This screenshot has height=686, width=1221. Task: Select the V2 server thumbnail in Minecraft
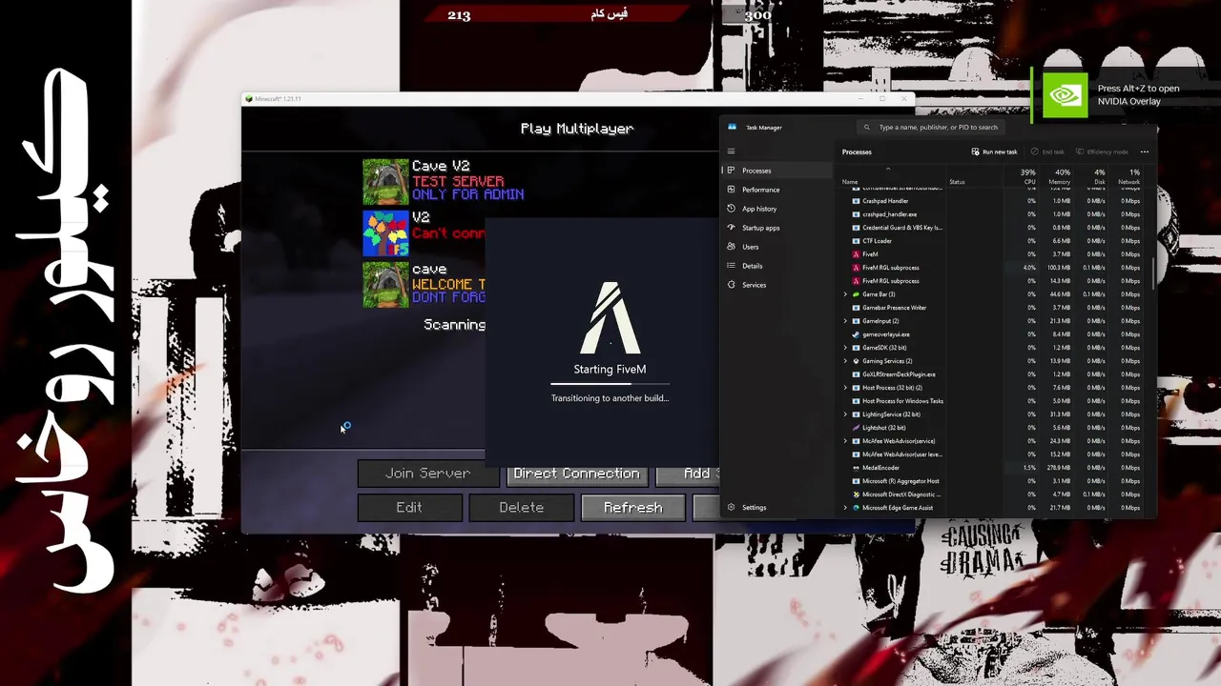coord(385,233)
